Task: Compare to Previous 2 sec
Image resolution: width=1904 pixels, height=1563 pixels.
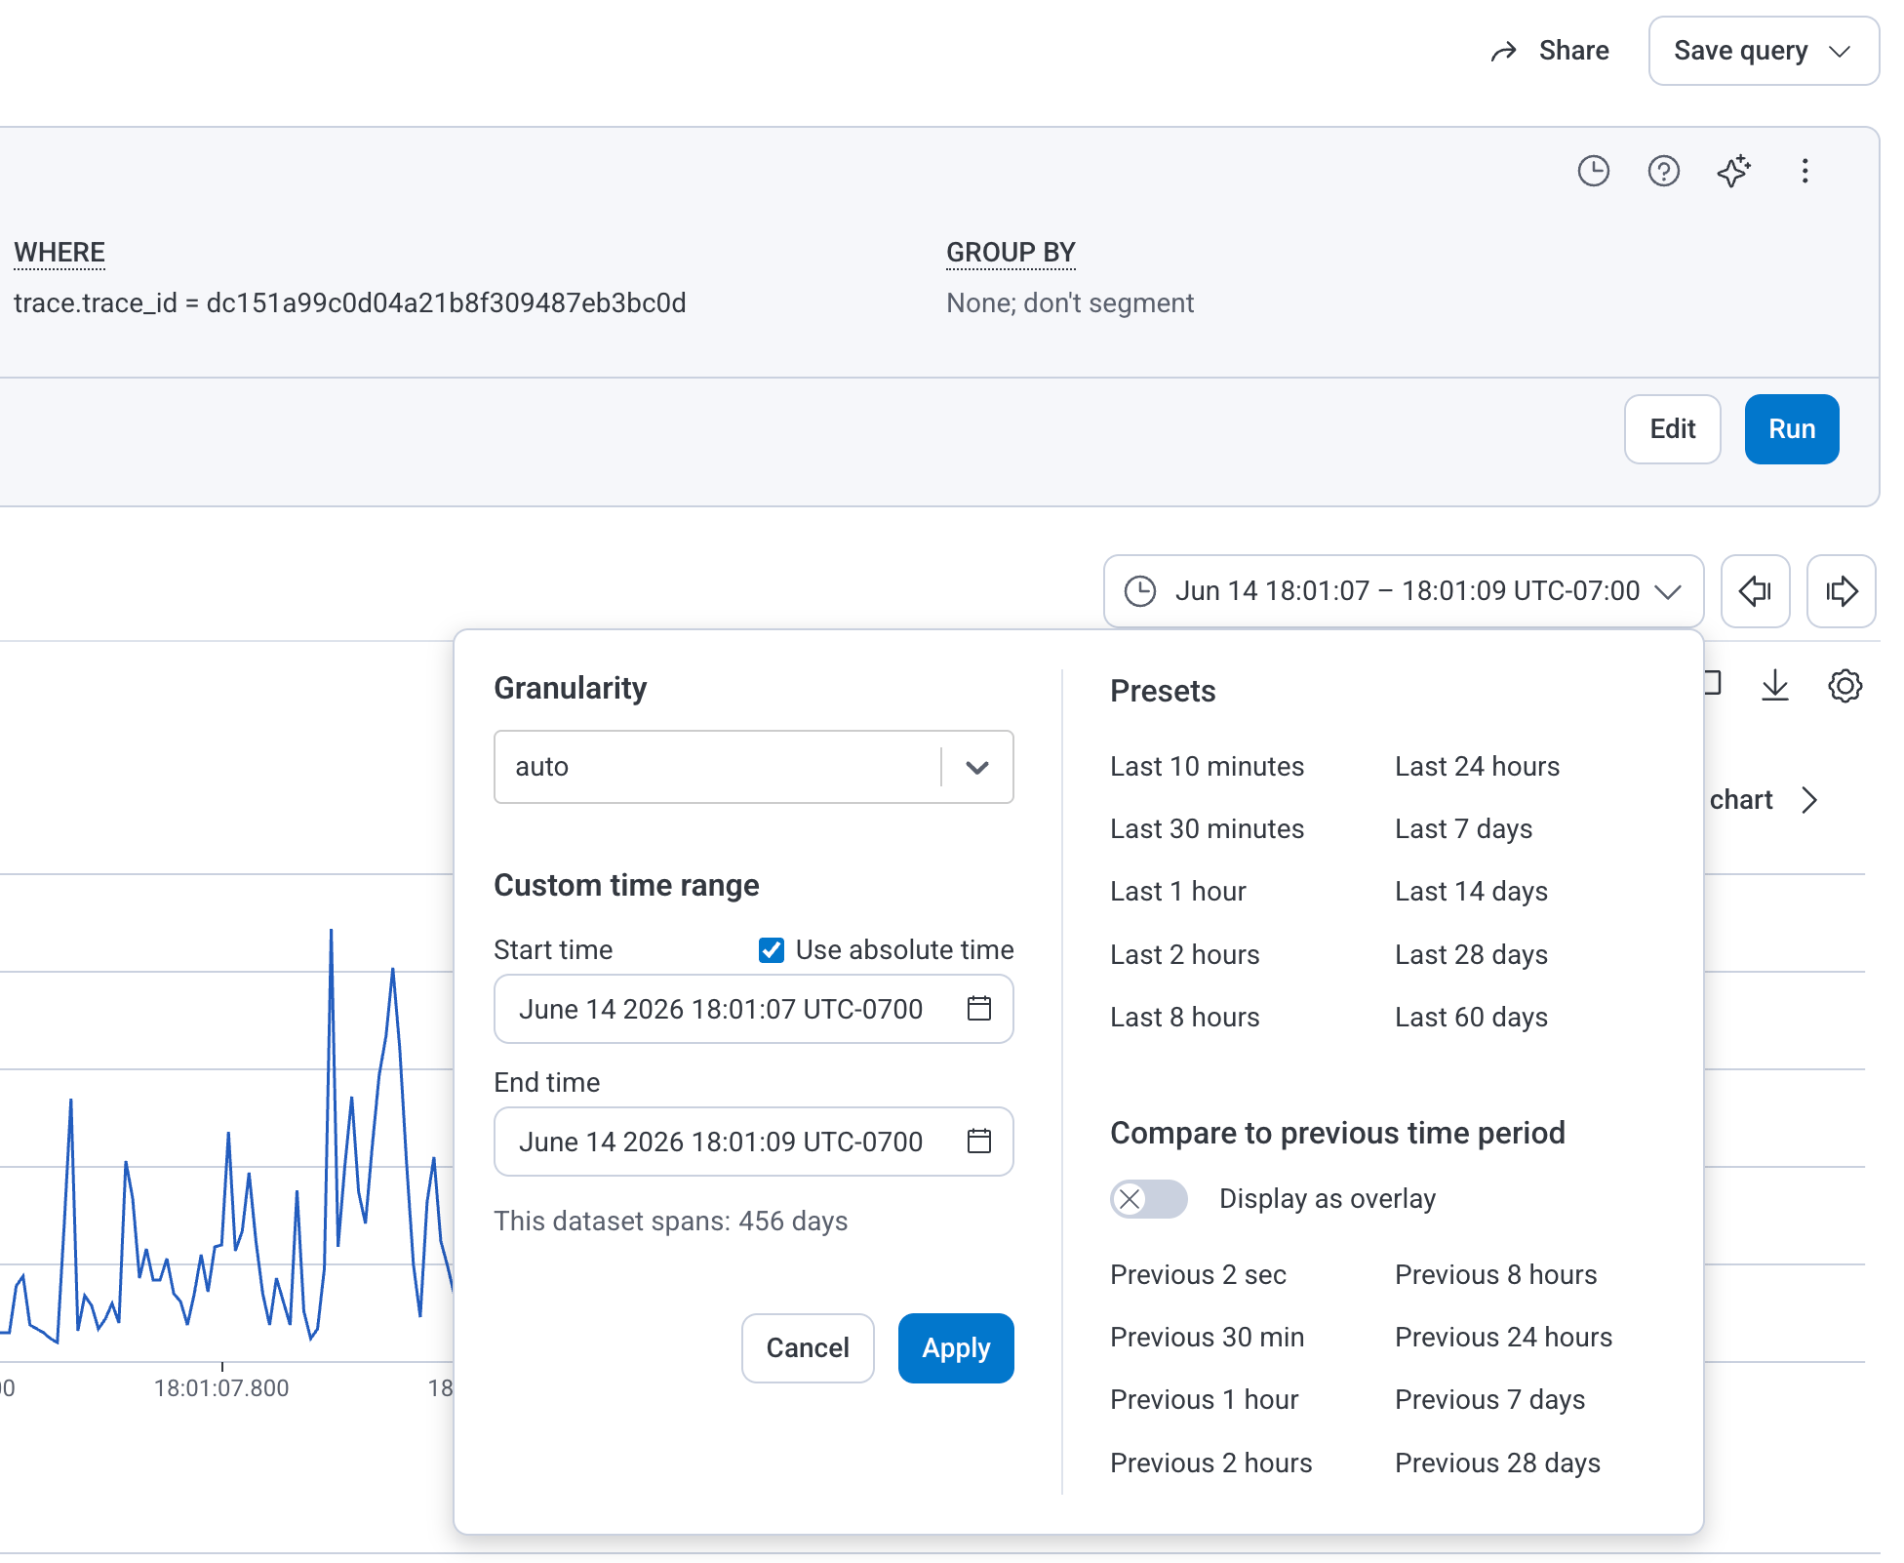Action: pos(1198,1275)
